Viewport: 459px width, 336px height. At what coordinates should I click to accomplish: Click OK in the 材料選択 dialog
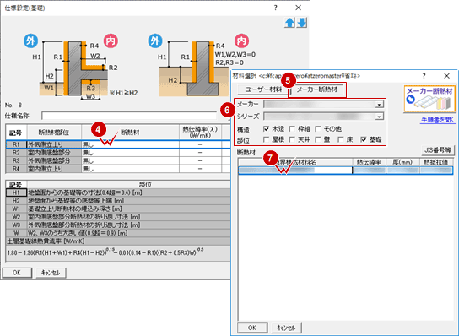pos(252,328)
